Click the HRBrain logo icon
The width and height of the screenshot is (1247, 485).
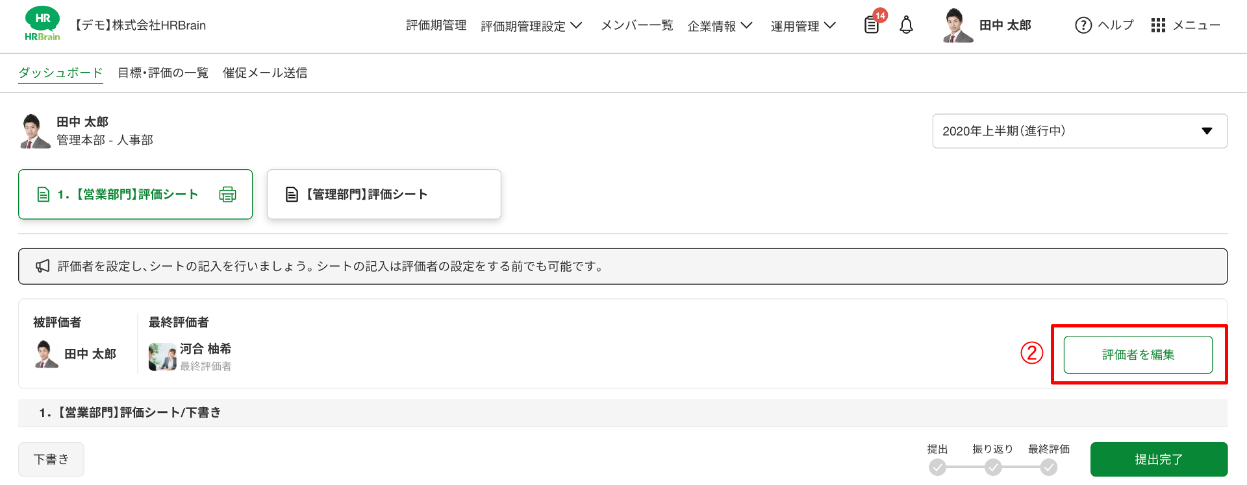coord(42,25)
